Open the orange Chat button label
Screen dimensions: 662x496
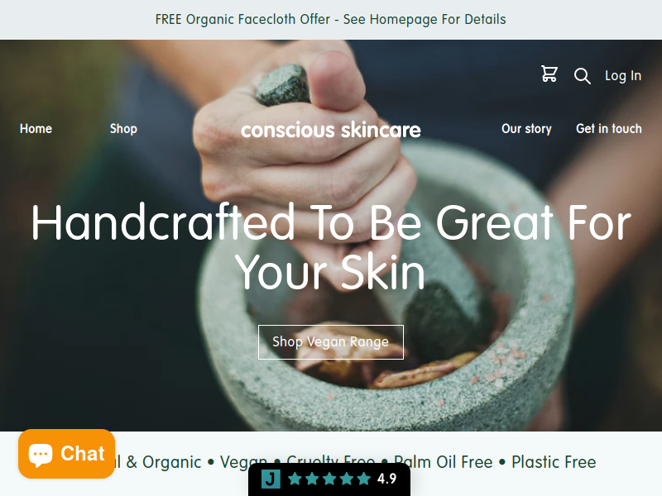point(82,454)
